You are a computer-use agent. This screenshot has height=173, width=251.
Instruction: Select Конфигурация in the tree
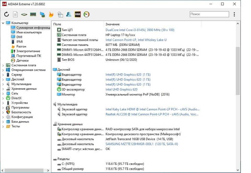tap(22, 117)
